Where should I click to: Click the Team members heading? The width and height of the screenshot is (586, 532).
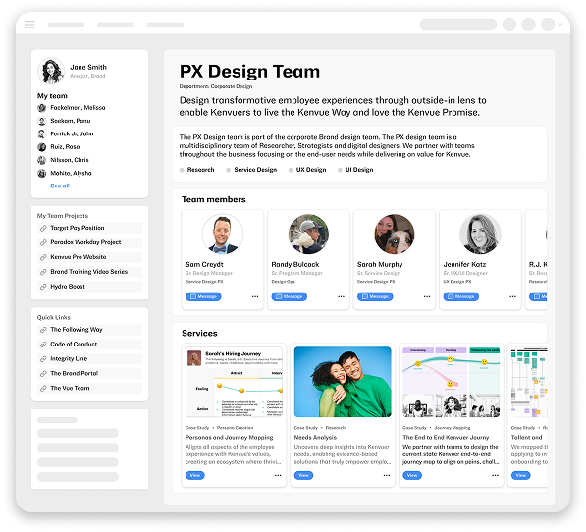(214, 199)
